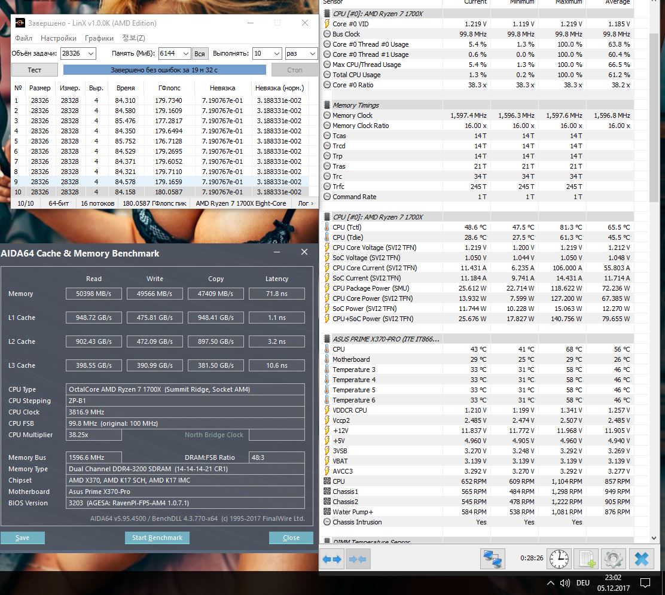Click the bolt icon beside VBAT row
Screen dimensions: 665x595
pos(327,461)
